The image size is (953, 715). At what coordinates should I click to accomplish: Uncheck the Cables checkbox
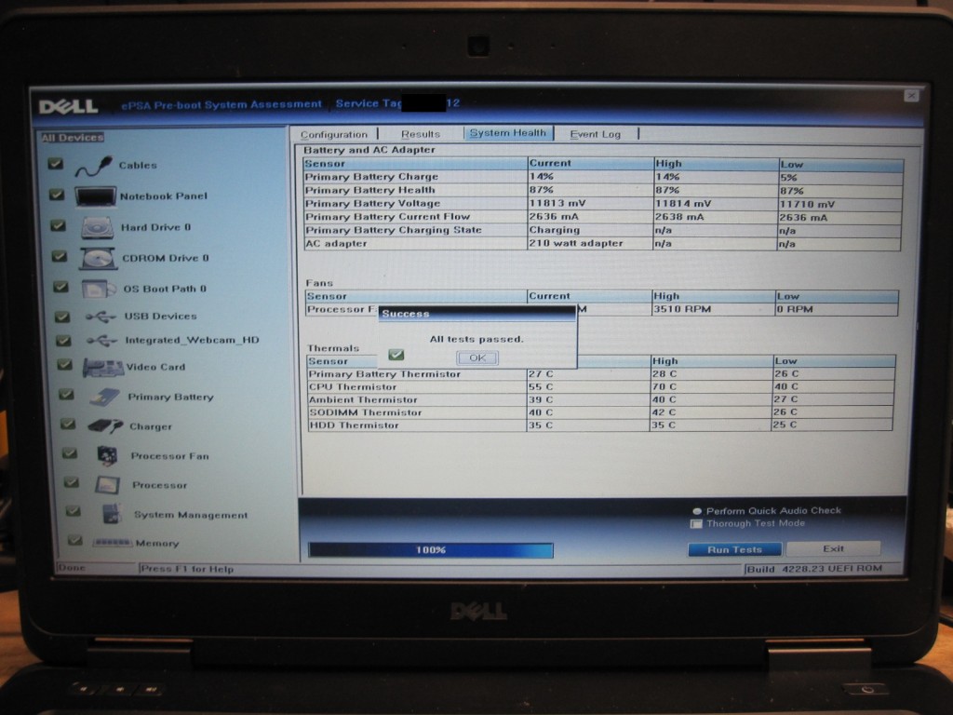click(x=55, y=164)
